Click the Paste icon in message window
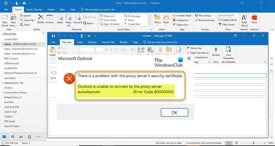The height and width of the screenshot is (146, 275). point(53,50)
